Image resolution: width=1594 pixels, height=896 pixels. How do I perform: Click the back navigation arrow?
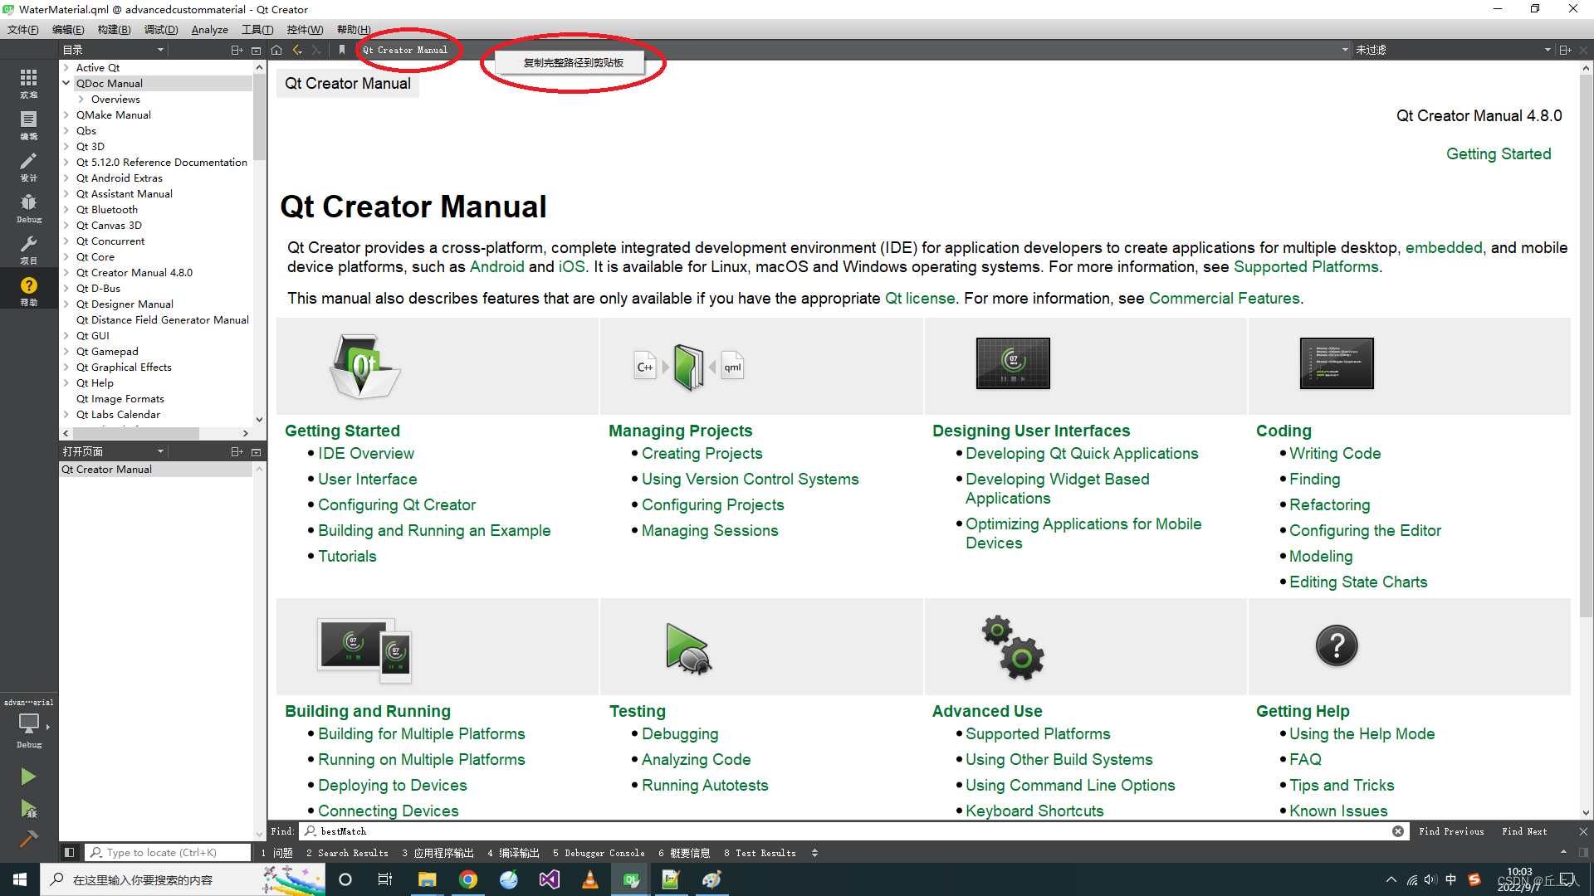coord(297,50)
